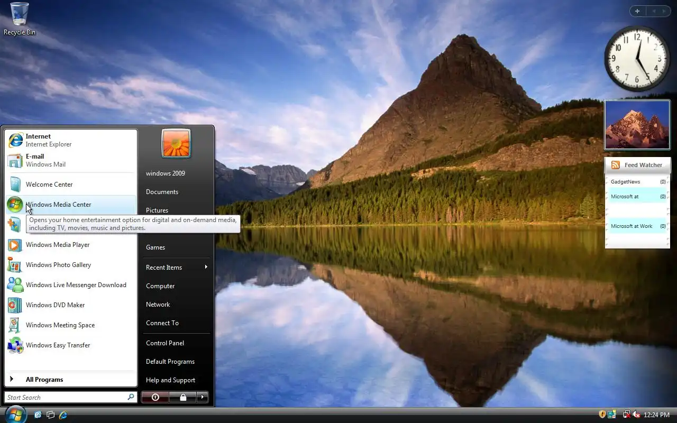The image size is (677, 423).
Task: Click the muted volume tray icon
Action: pos(636,415)
